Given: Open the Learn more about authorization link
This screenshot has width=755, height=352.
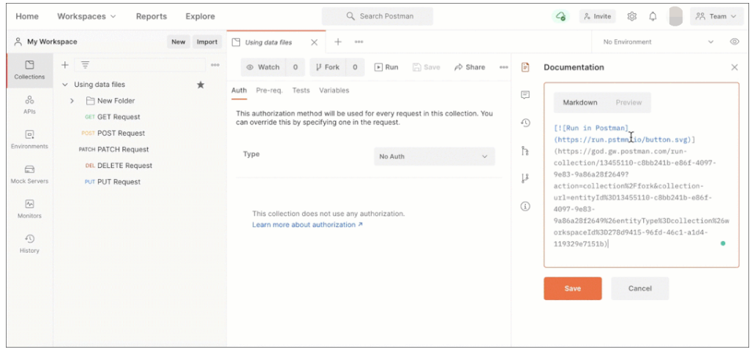Looking at the screenshot, I should 307,225.
